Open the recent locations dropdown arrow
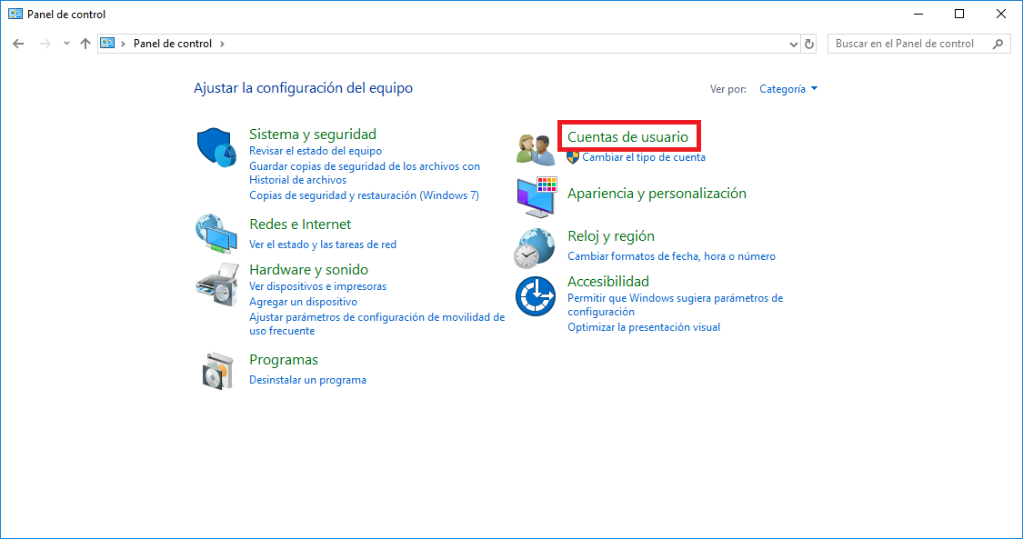Image resolution: width=1023 pixels, height=539 pixels. [x=65, y=44]
